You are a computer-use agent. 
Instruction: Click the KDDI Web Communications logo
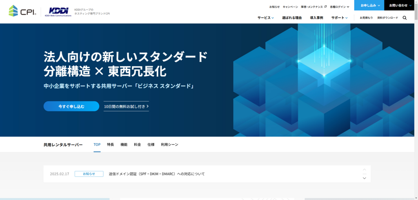tap(58, 11)
